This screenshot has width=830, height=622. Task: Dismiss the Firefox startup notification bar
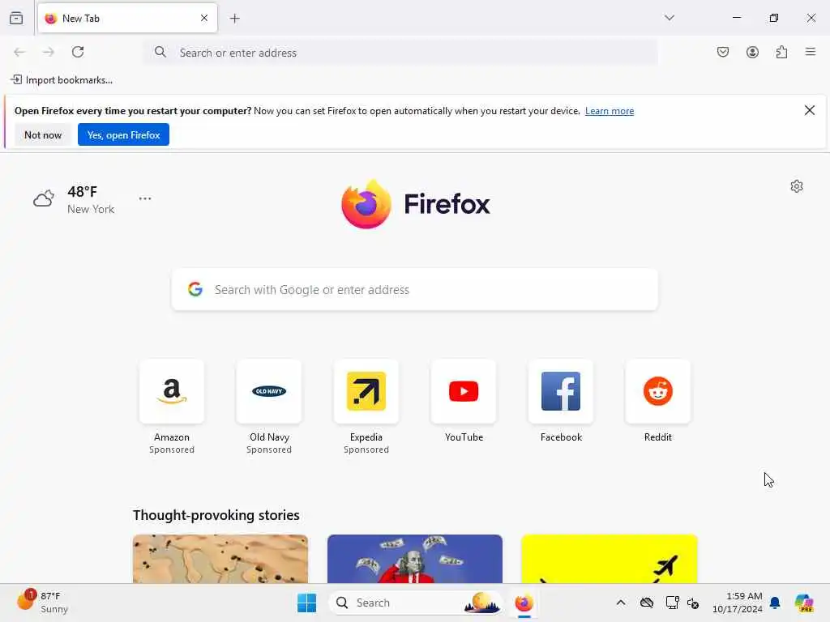click(x=810, y=110)
